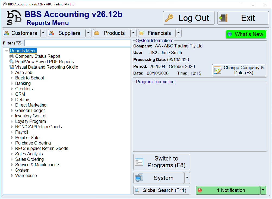272x199 pixels.
Task: Select the Service & Maintenance tree item
Action: 37,165
